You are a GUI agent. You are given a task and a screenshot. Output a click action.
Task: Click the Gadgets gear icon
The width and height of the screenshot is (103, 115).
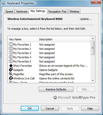click(11, 70)
